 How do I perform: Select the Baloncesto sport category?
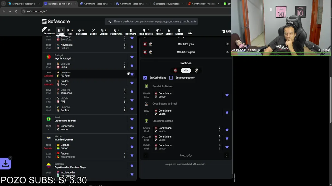(81, 32)
